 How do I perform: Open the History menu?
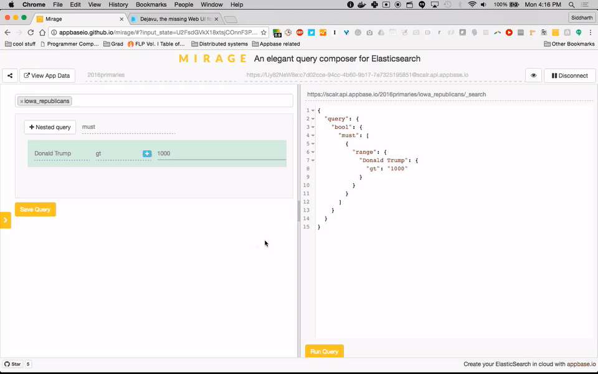118,4
